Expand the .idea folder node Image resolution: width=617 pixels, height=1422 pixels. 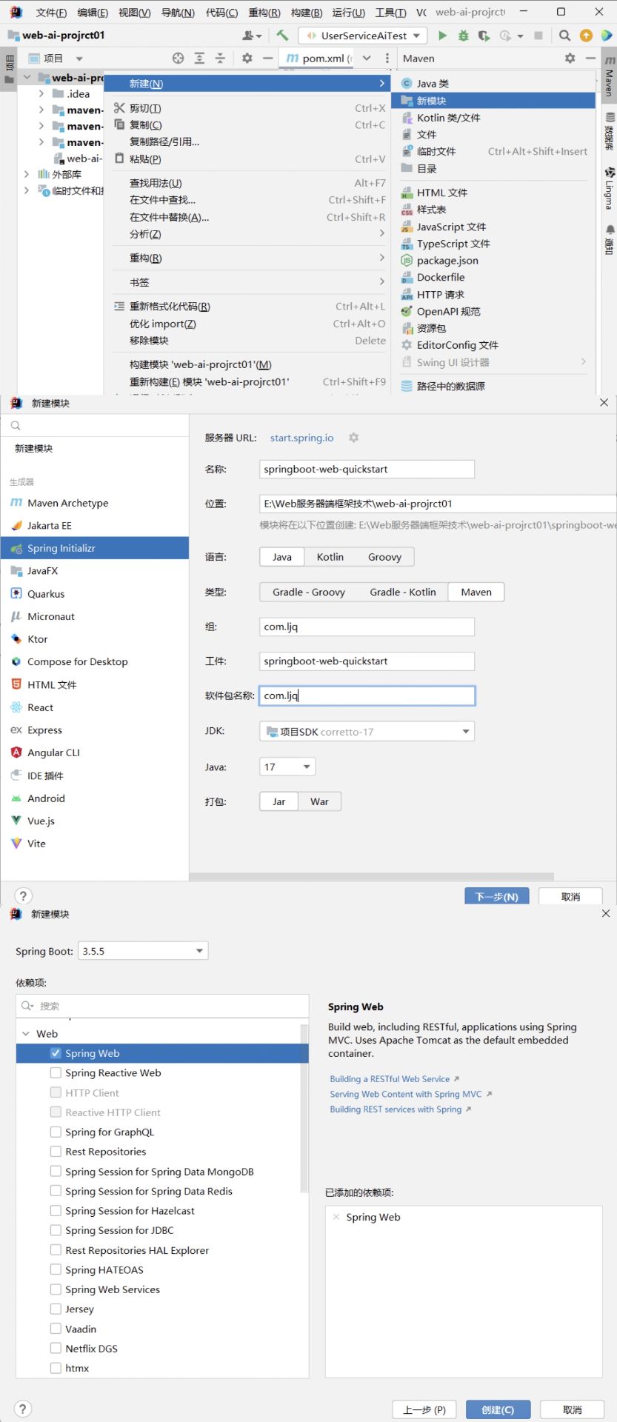[41, 93]
